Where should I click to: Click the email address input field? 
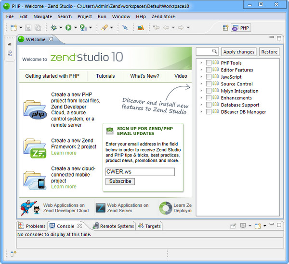(140, 172)
